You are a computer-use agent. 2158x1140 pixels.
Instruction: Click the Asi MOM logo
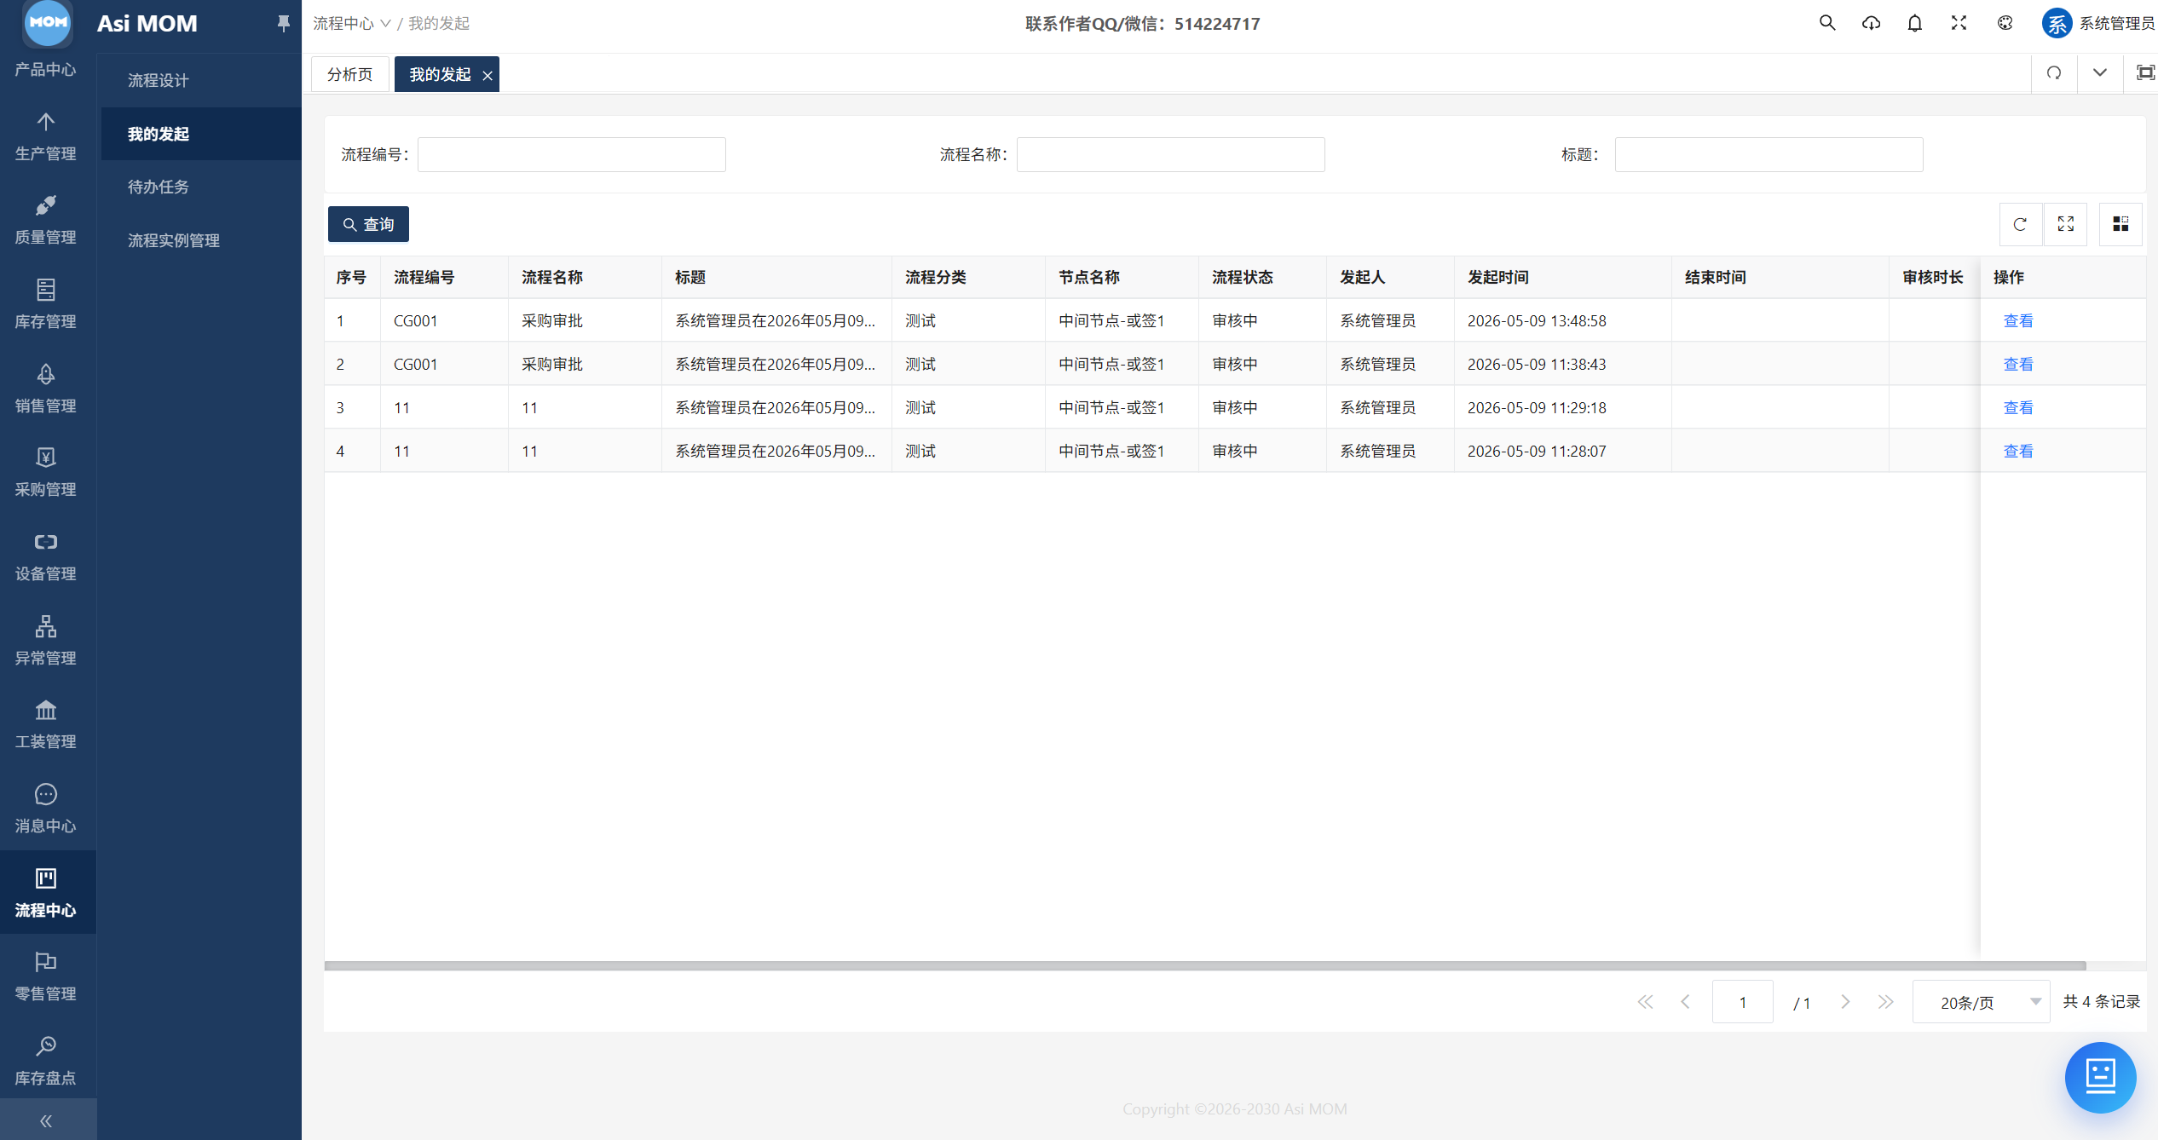coord(48,23)
